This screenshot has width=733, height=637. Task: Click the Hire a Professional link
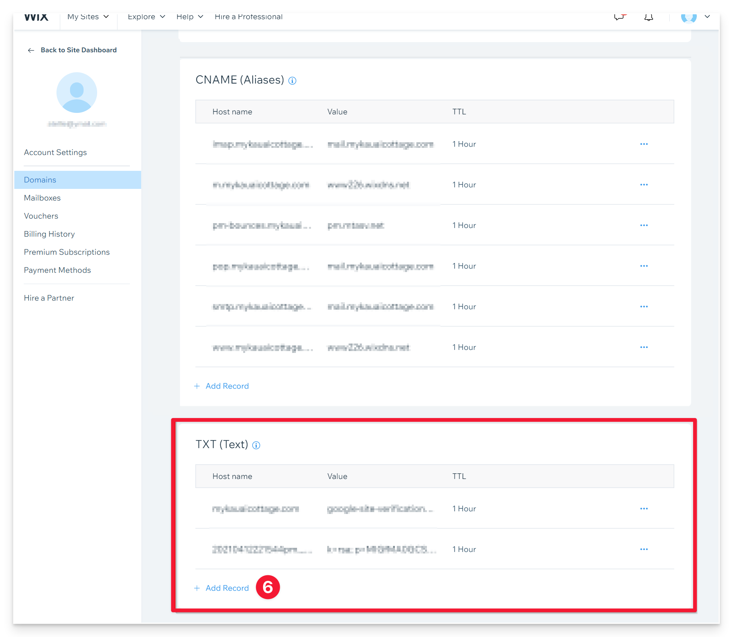pos(248,17)
